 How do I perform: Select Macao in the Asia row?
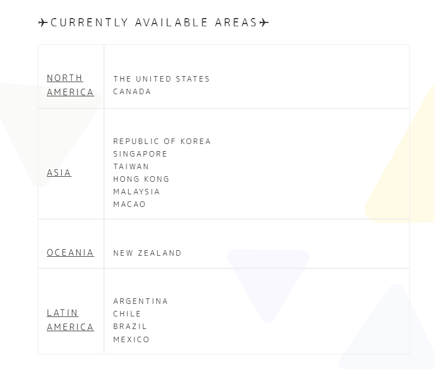[x=130, y=204]
